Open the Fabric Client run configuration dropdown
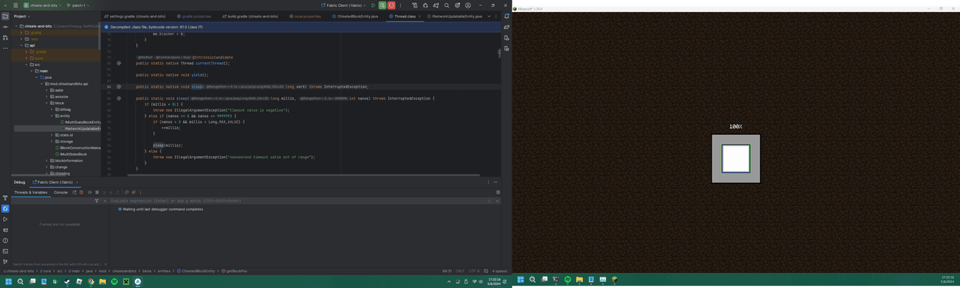 343,5
